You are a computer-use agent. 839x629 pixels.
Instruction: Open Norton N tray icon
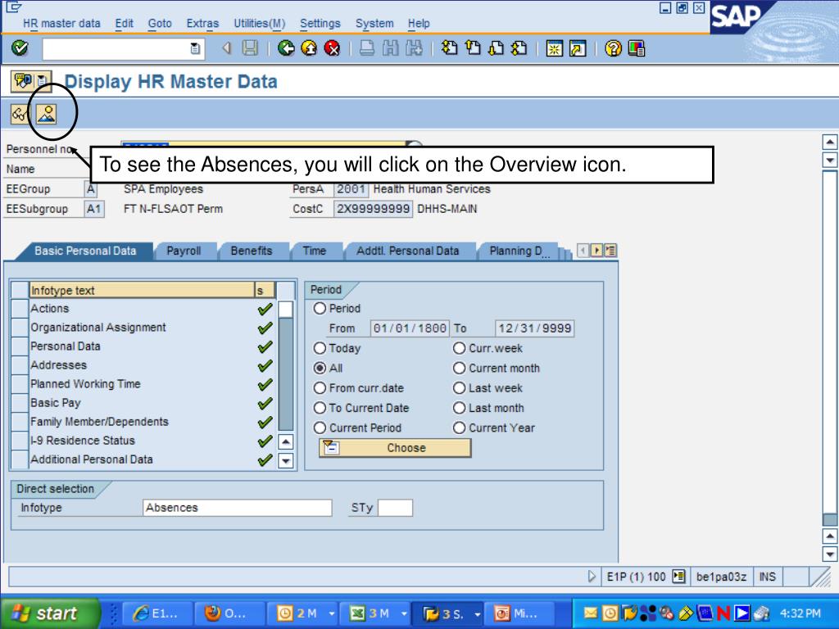coord(723,613)
